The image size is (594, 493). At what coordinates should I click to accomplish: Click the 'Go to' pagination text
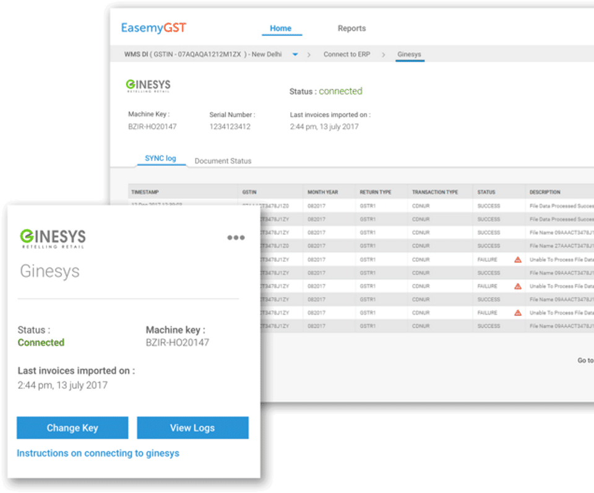coord(585,360)
